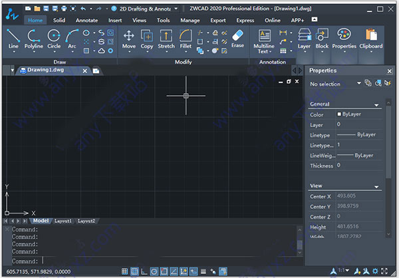Click the Erase tool

pyautogui.click(x=237, y=38)
